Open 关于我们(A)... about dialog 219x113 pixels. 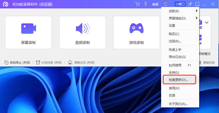pyautogui.click(x=180, y=104)
